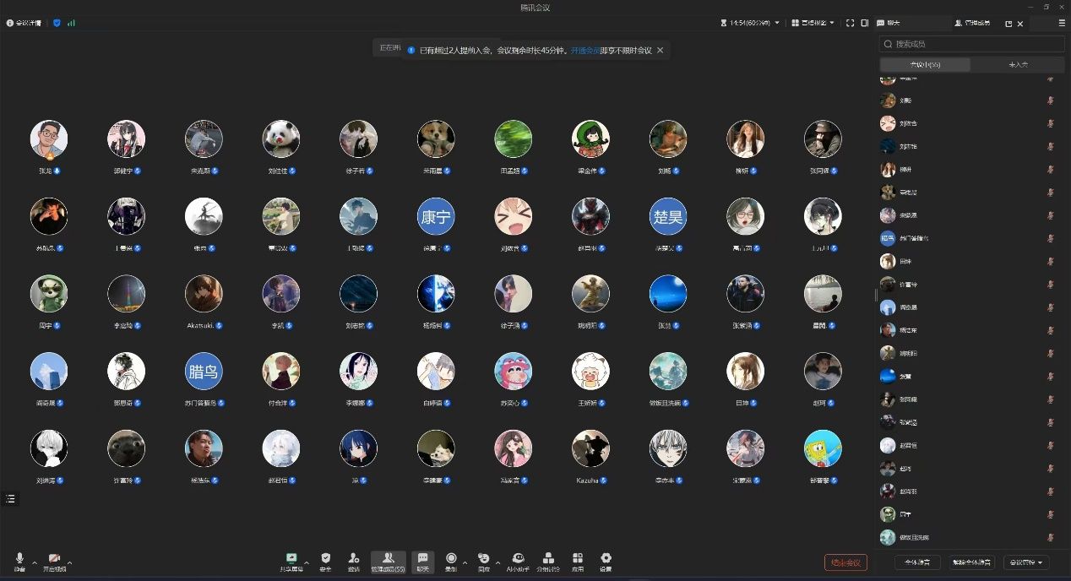Expand the 会议管控 dropdown in members panel
The height and width of the screenshot is (581, 1071).
(x=1027, y=562)
